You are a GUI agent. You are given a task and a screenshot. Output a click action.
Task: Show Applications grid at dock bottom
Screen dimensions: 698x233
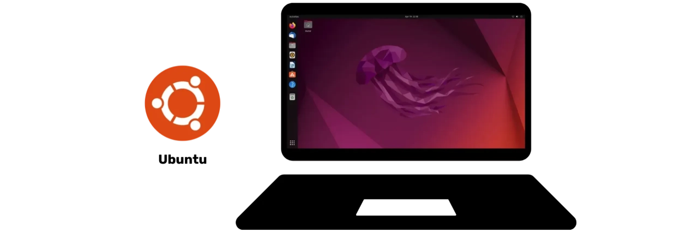click(292, 143)
